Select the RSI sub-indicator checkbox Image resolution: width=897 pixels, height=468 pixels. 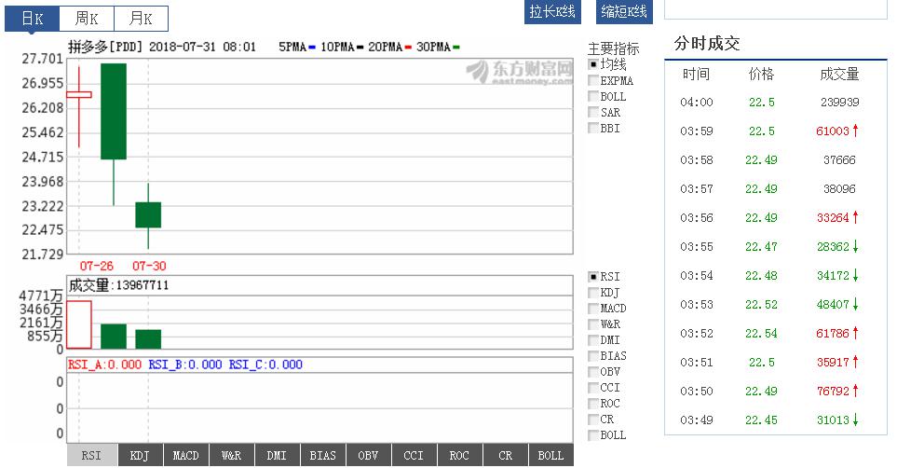pyautogui.click(x=593, y=277)
